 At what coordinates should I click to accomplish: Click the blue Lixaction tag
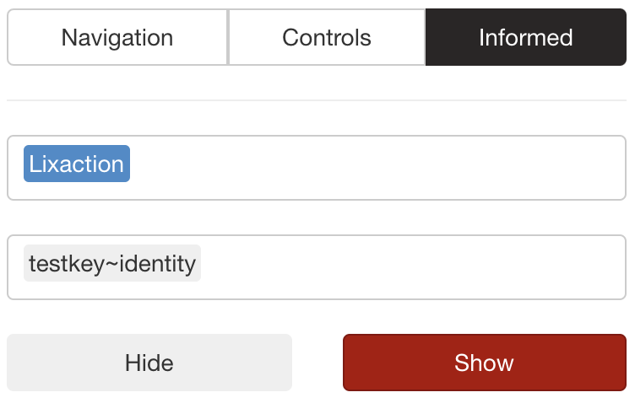tap(77, 164)
